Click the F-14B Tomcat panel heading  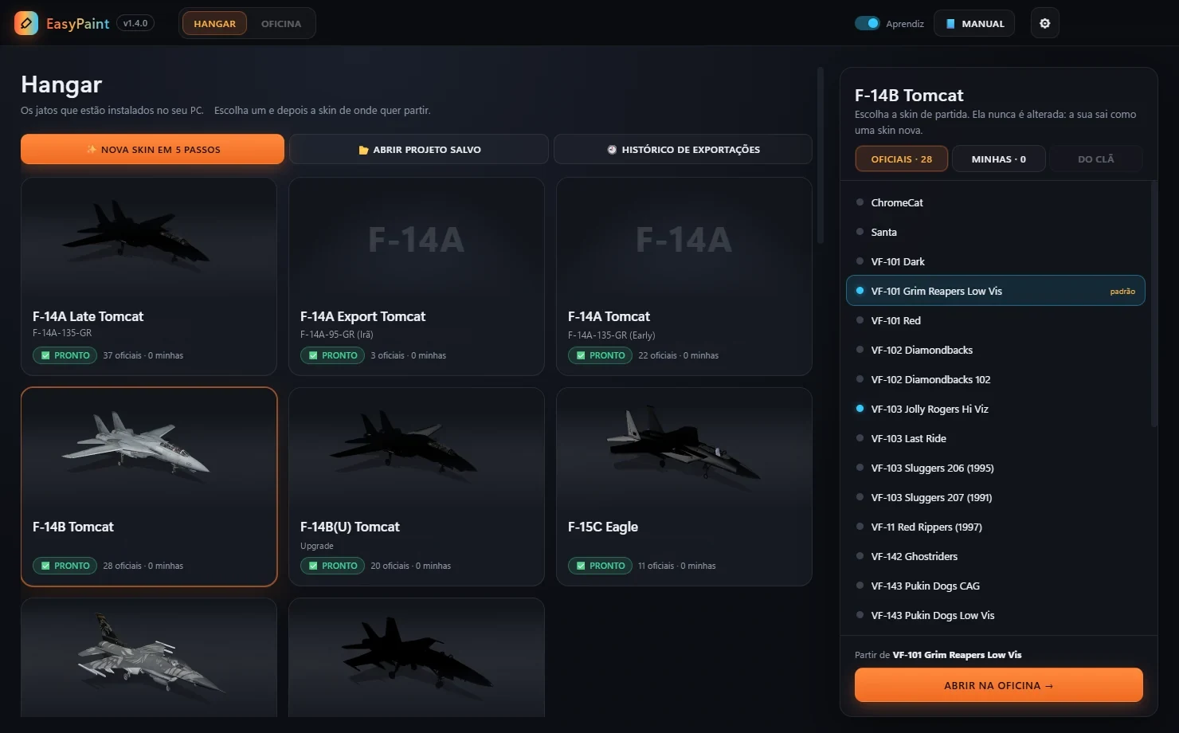(909, 95)
